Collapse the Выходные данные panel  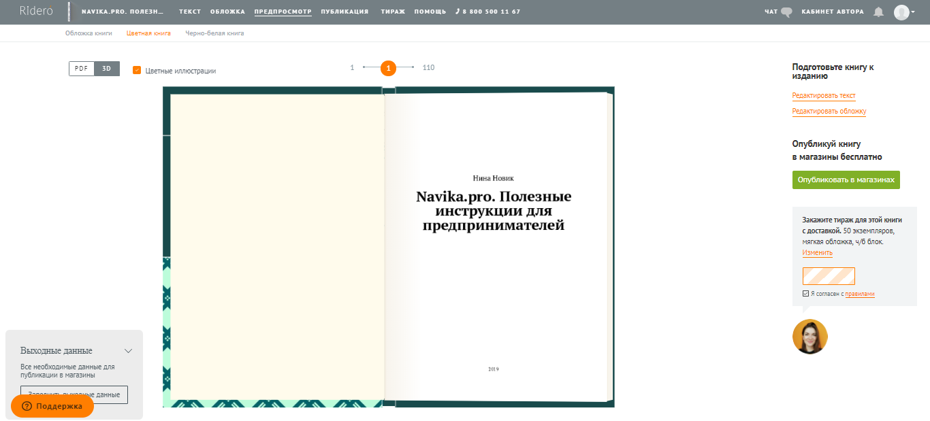(128, 351)
